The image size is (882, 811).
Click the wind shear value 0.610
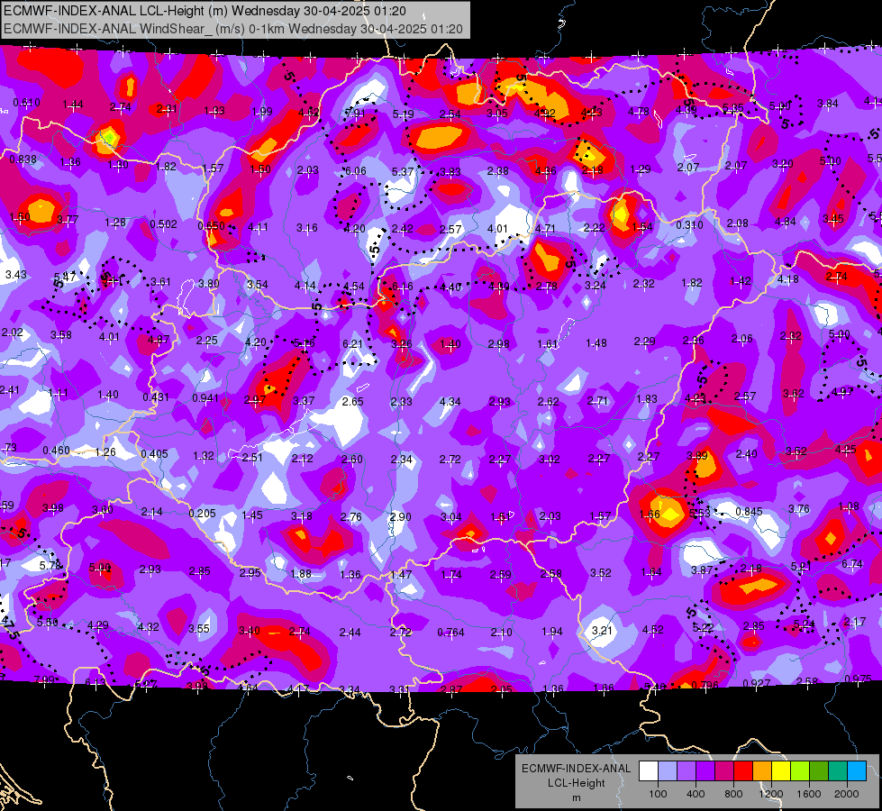pos(26,103)
